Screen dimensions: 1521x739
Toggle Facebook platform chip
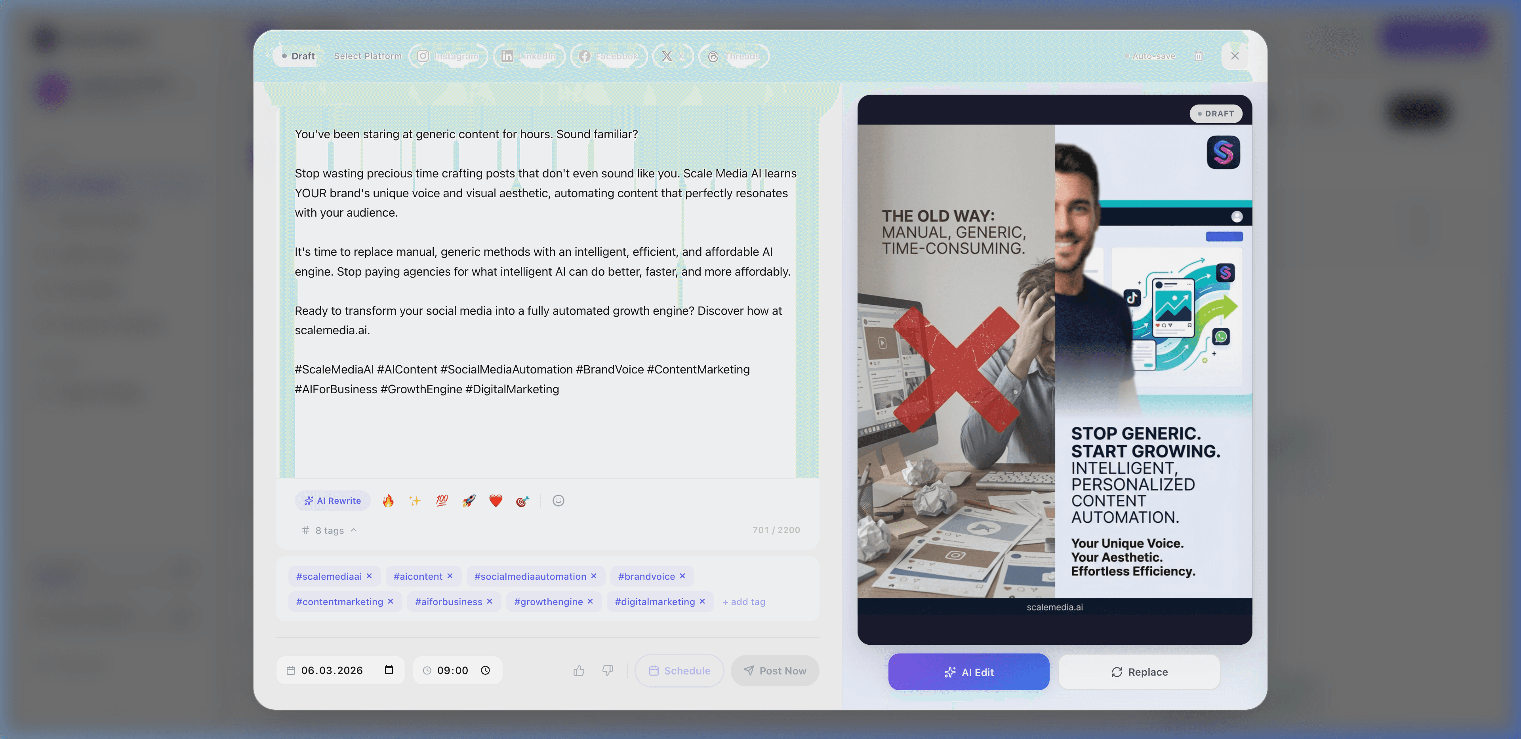pos(608,56)
